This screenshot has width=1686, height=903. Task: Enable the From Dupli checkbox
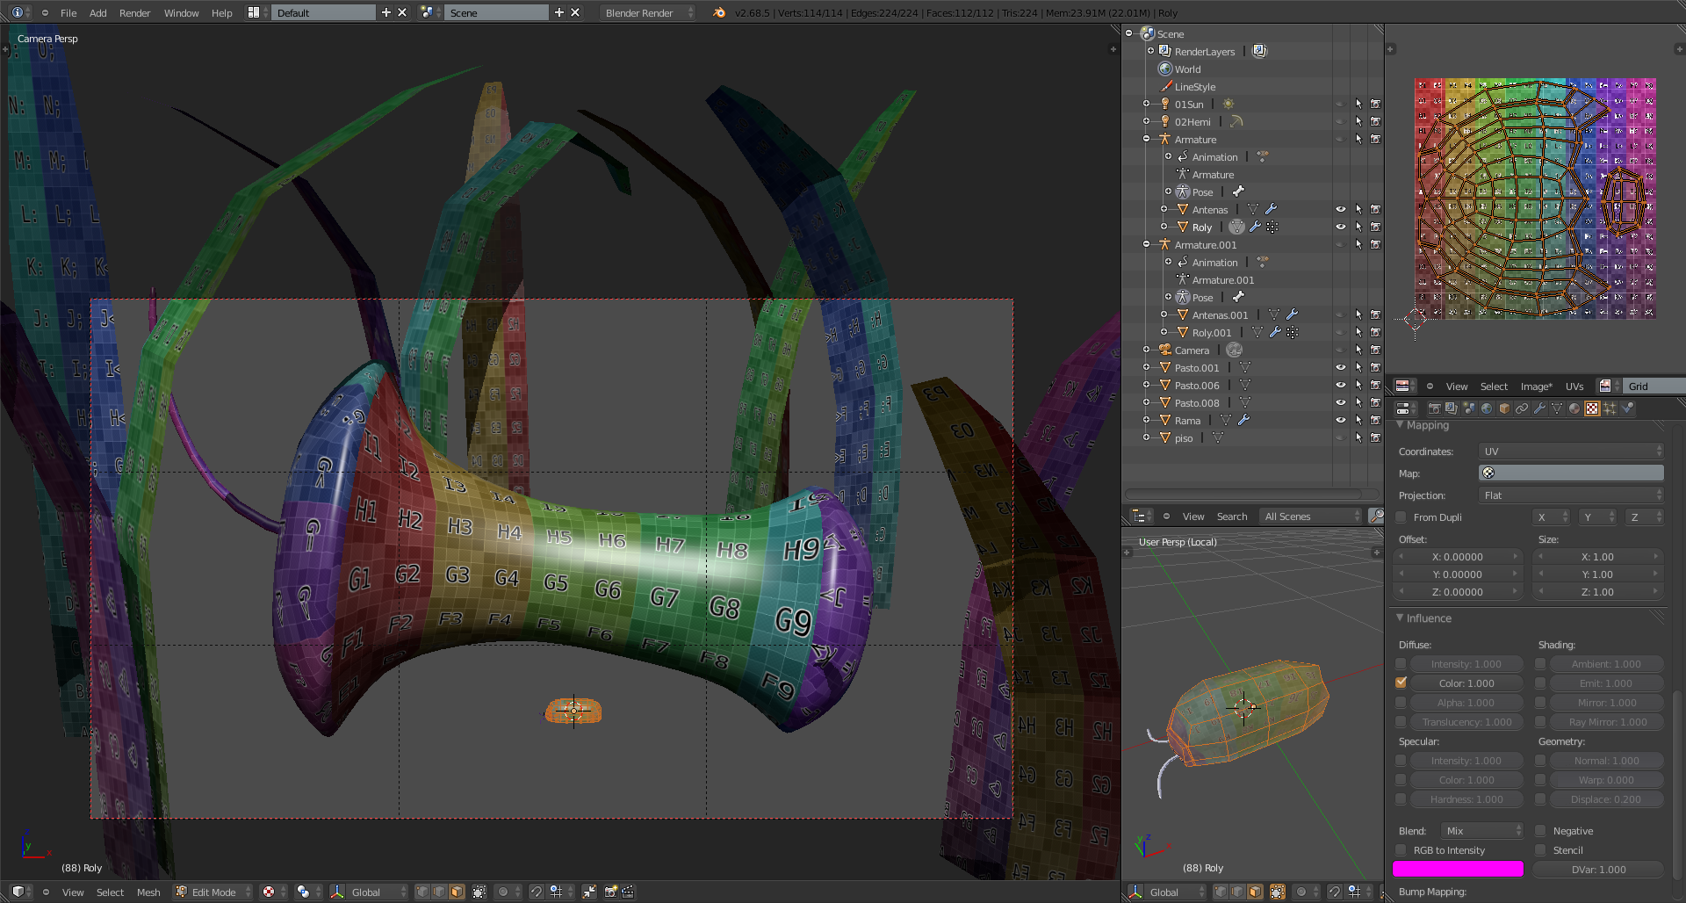tap(1401, 517)
